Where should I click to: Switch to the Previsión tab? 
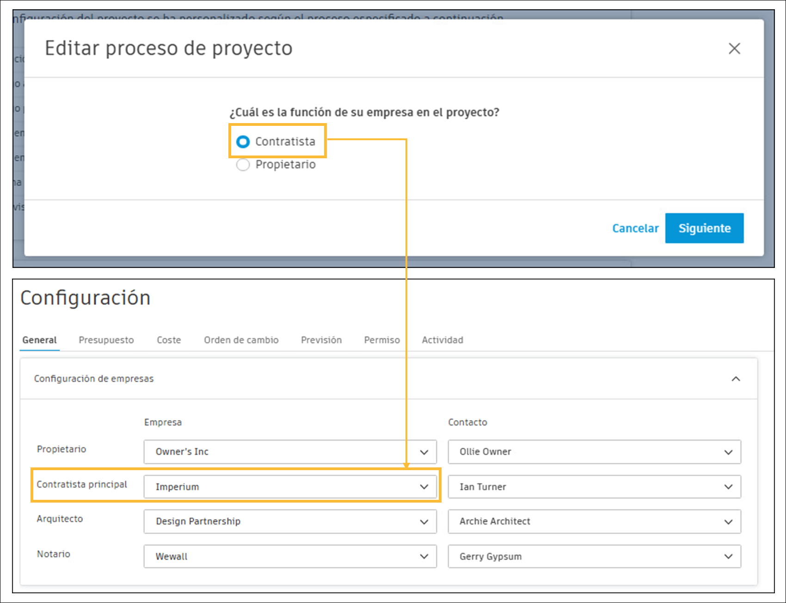321,340
